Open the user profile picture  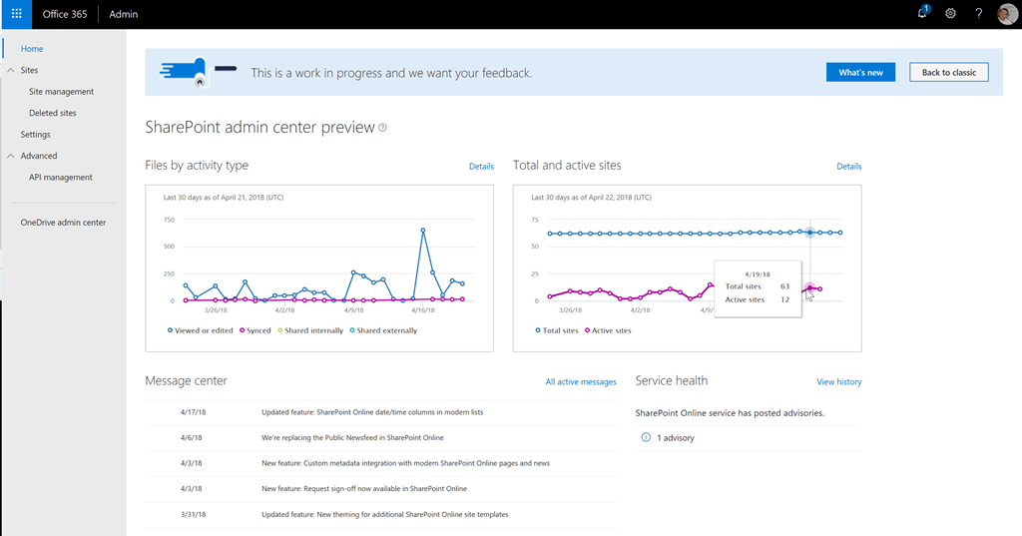pyautogui.click(x=1007, y=14)
